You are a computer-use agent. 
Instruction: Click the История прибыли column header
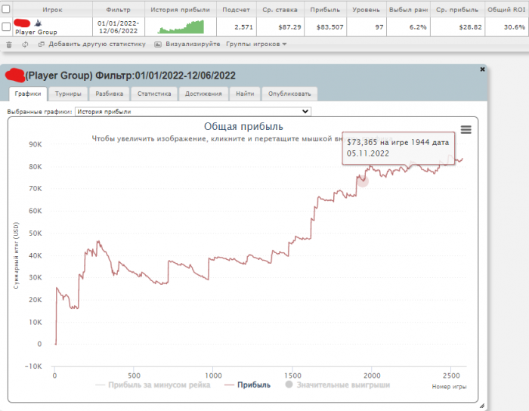point(180,9)
